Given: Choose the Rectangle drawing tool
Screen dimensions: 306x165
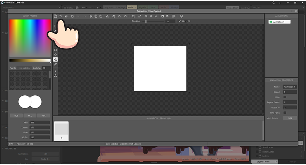Looking at the screenshot, I should 55,50.
